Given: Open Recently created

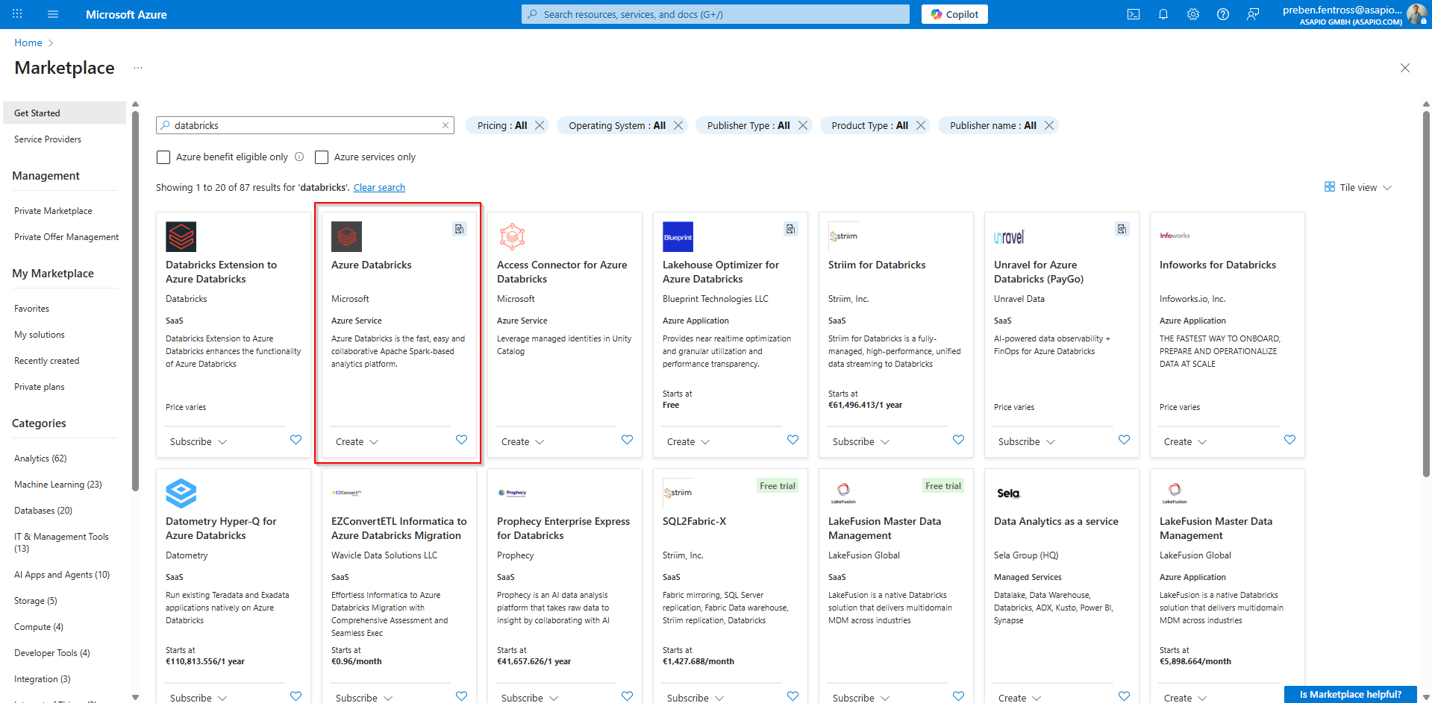Looking at the screenshot, I should pyautogui.click(x=46, y=361).
